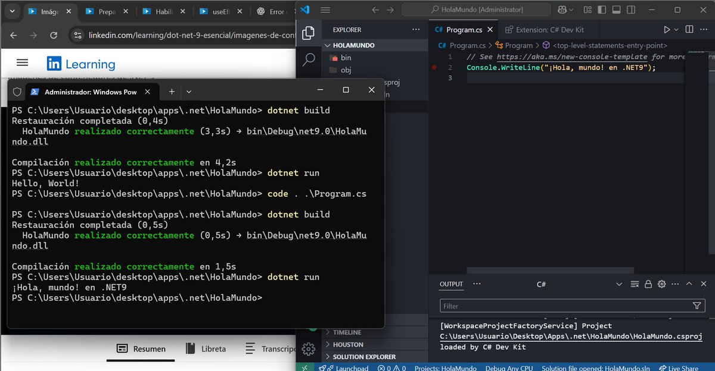The image size is (715, 371).
Task: Close the Program.cs editor tab
Action: pyautogui.click(x=490, y=30)
